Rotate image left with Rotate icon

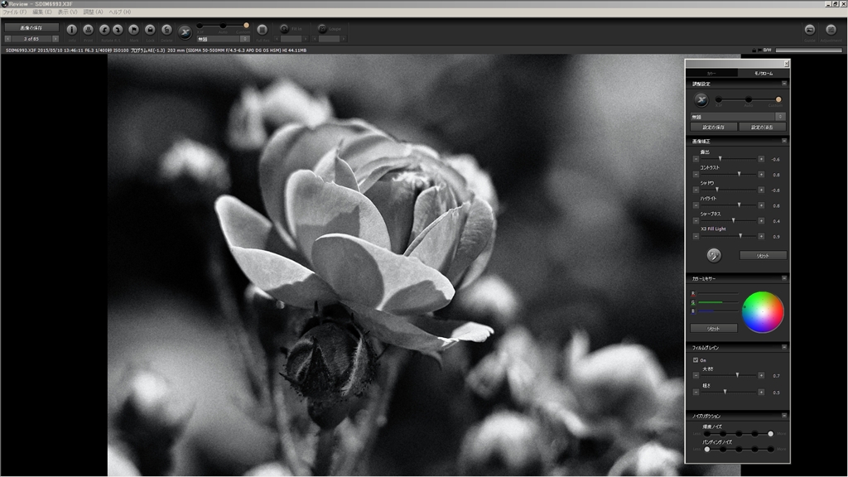pos(104,30)
